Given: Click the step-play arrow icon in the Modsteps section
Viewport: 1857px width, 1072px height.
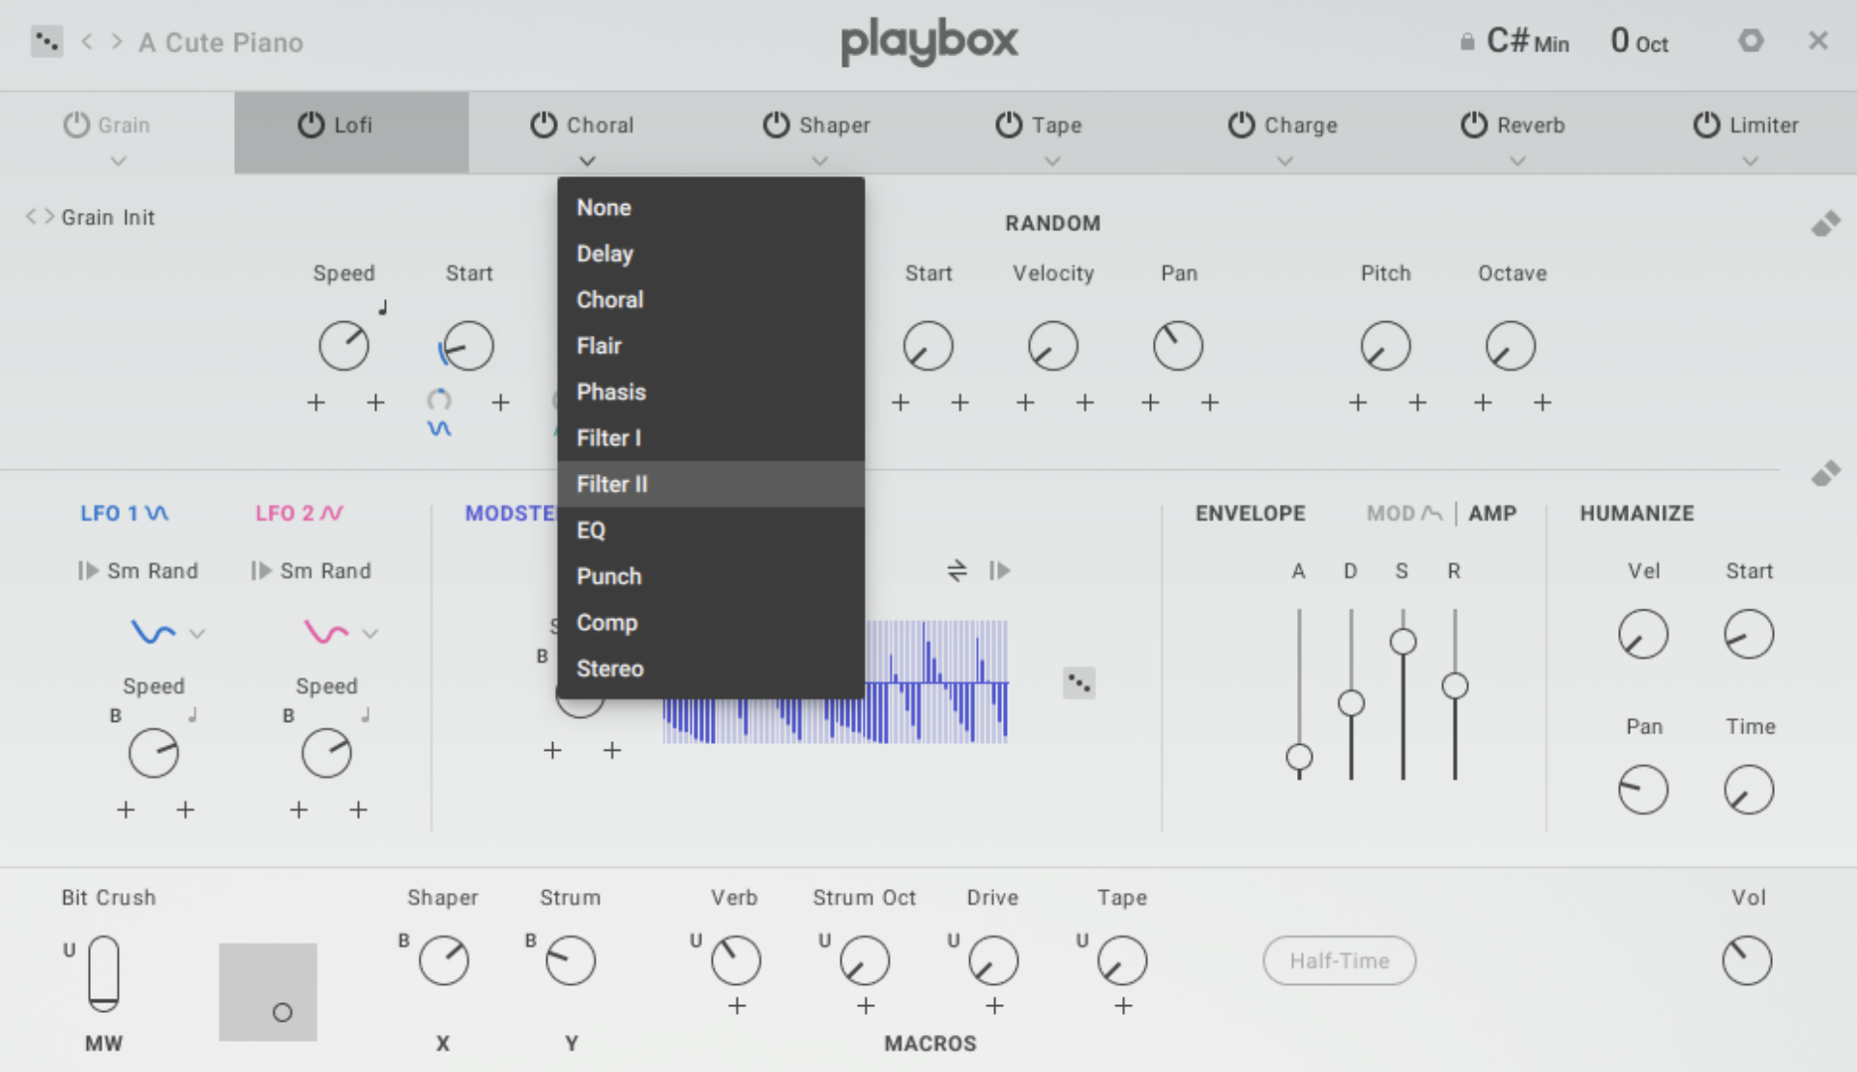Looking at the screenshot, I should pos(1002,571).
